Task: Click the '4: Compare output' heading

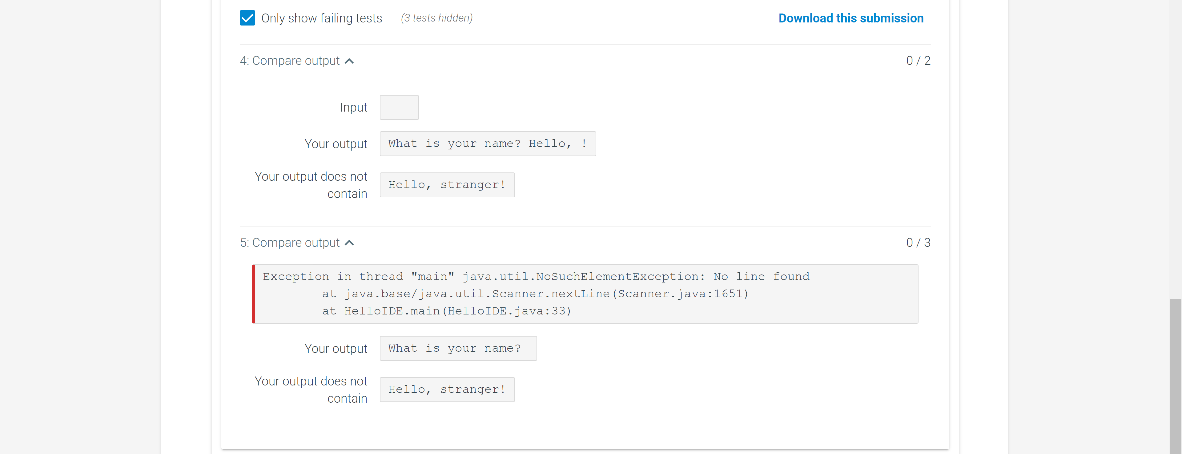Action: (290, 61)
